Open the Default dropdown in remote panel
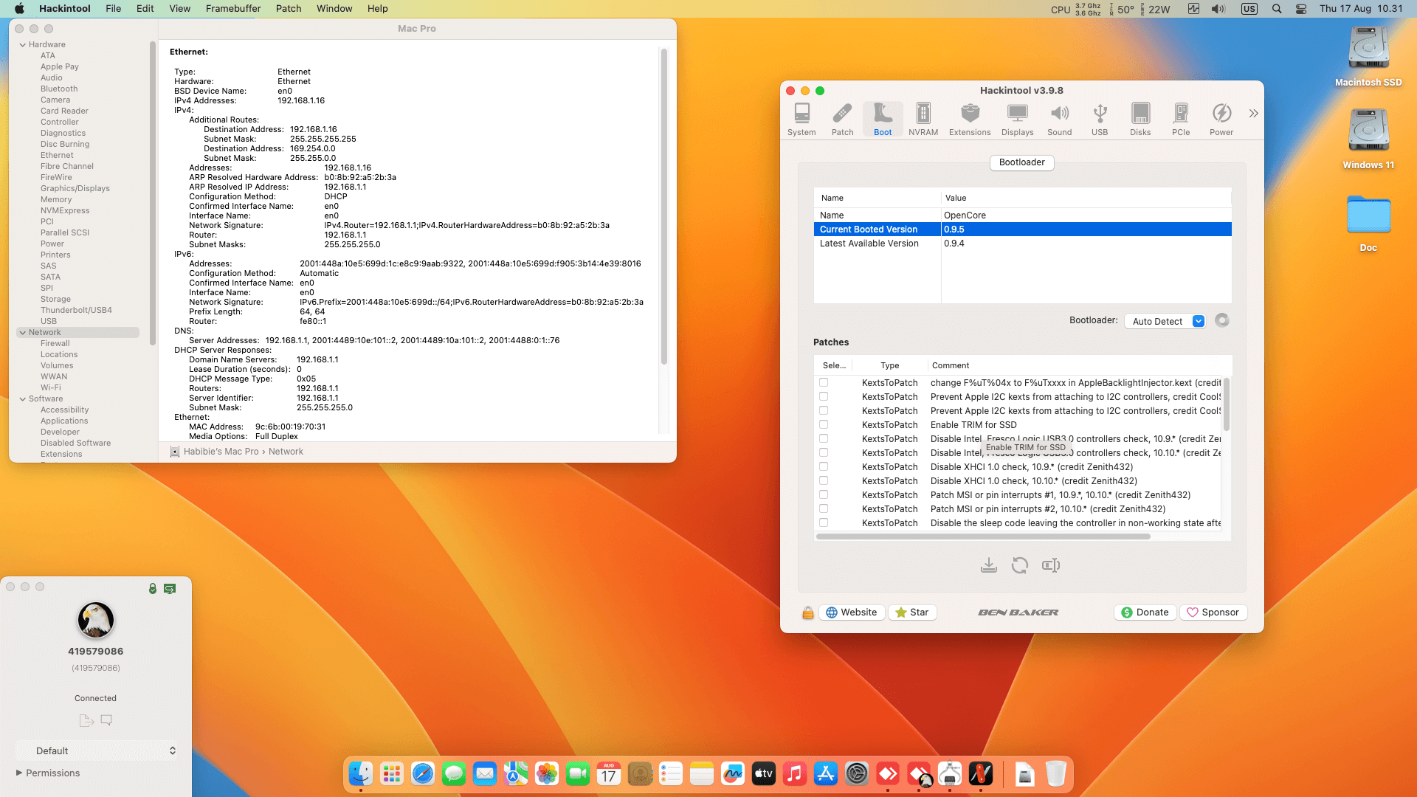1417x797 pixels. pyautogui.click(x=97, y=751)
